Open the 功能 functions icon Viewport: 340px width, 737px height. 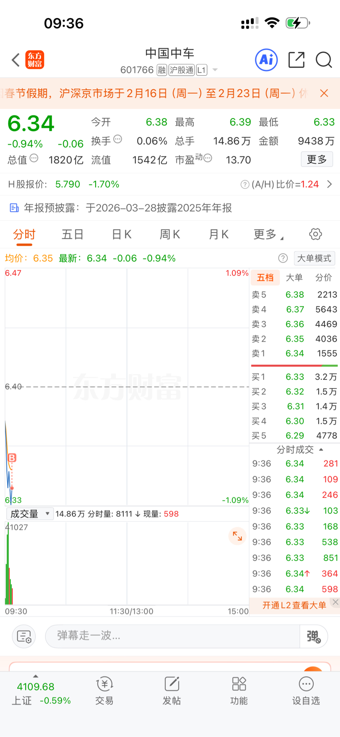click(239, 691)
